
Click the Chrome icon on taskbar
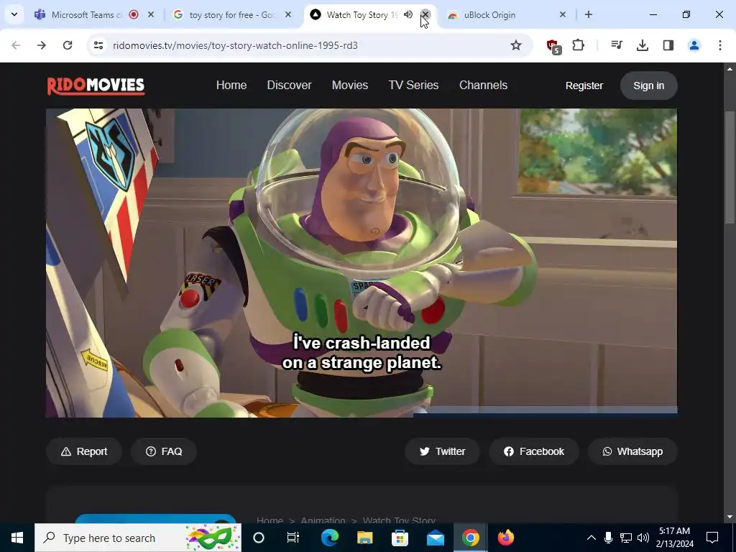tap(470, 538)
